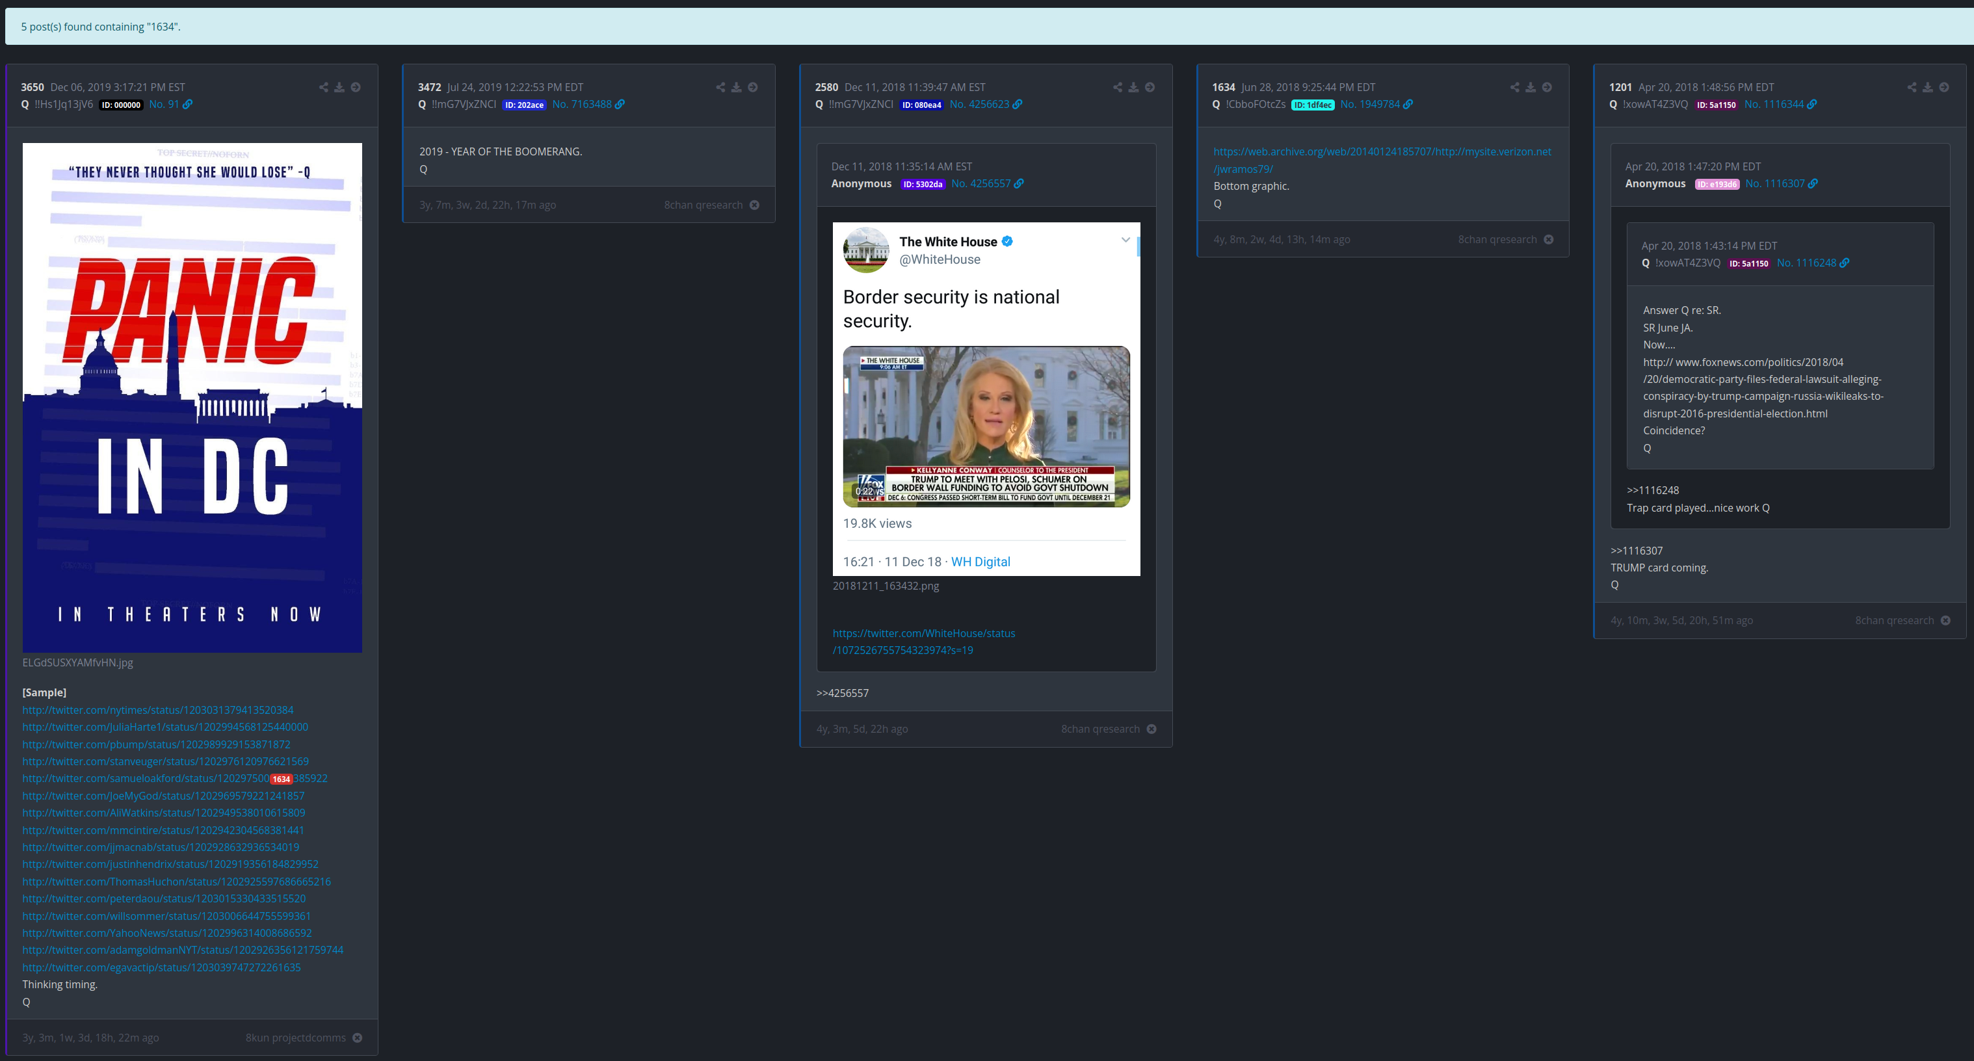Open post 3650 via arrow-circle icon
This screenshot has width=1974, height=1061.
click(x=356, y=87)
